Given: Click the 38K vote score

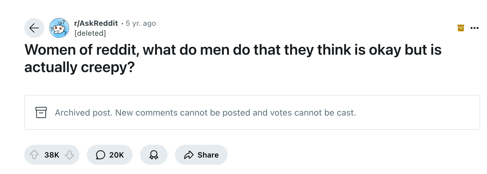Looking at the screenshot, I should pos(52,155).
